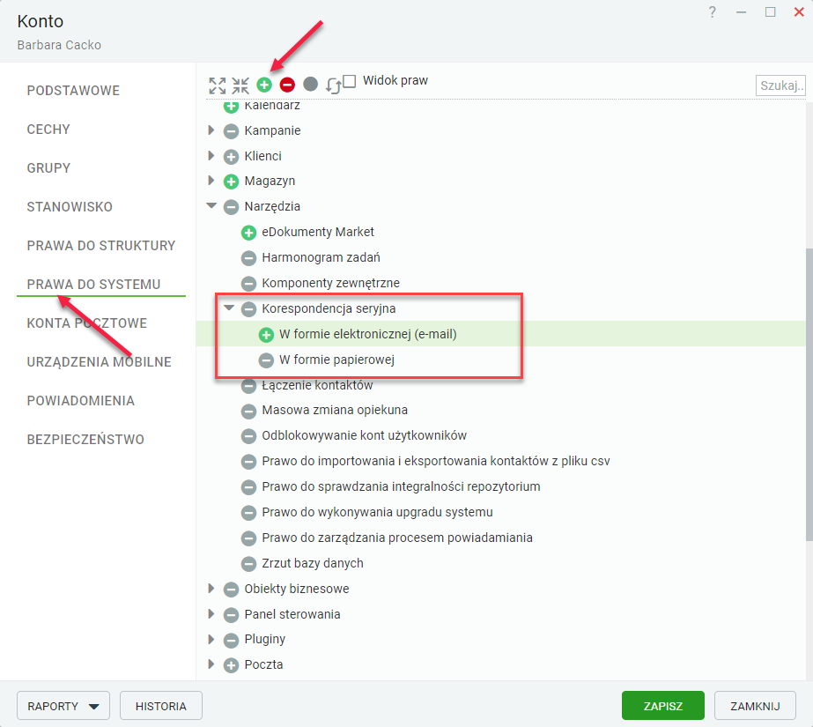Screen dimensions: 813x727
Task: Go to PRAWA DO STRUKTURY tab
Action: click(x=101, y=246)
